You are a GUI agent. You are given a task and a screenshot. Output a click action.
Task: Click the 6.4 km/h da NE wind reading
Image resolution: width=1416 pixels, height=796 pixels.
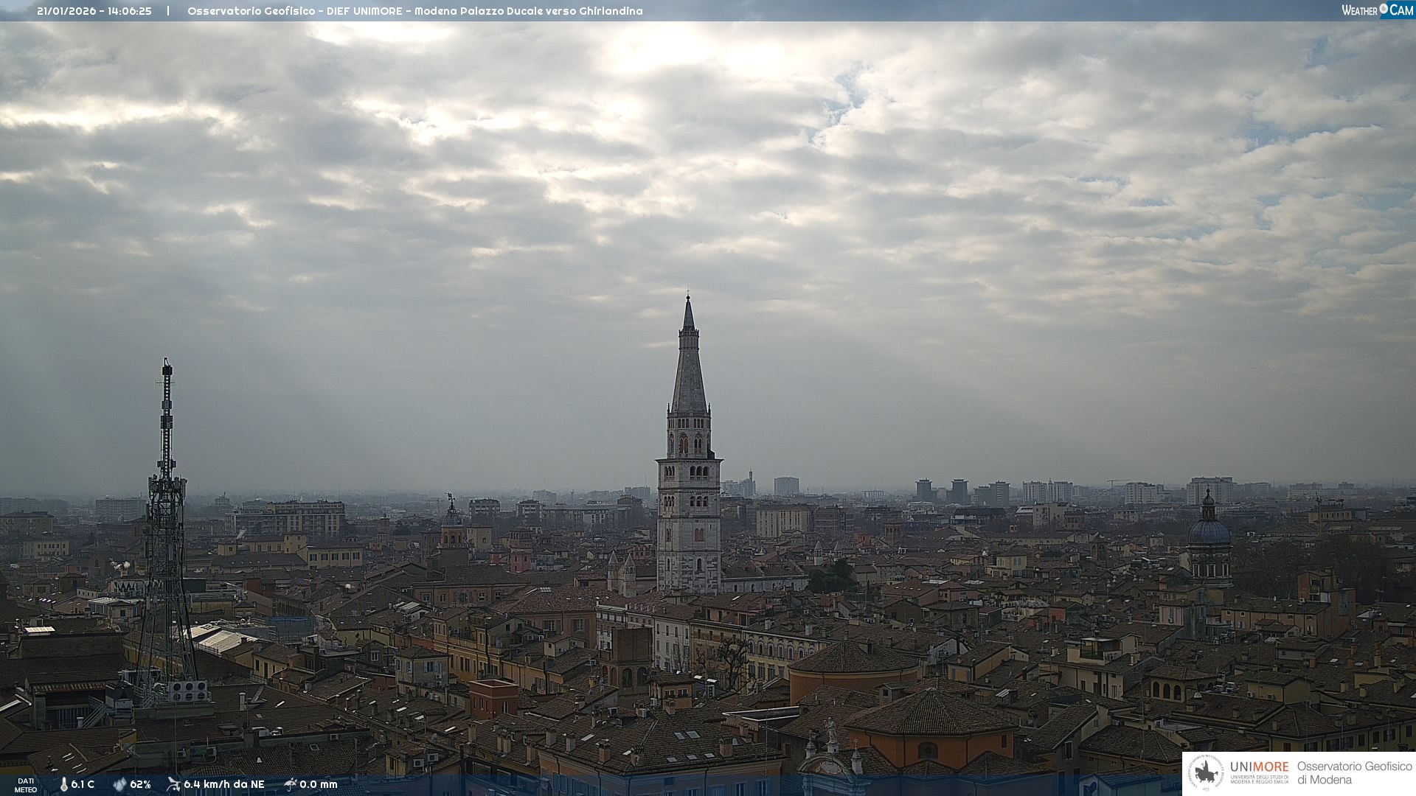(x=223, y=784)
